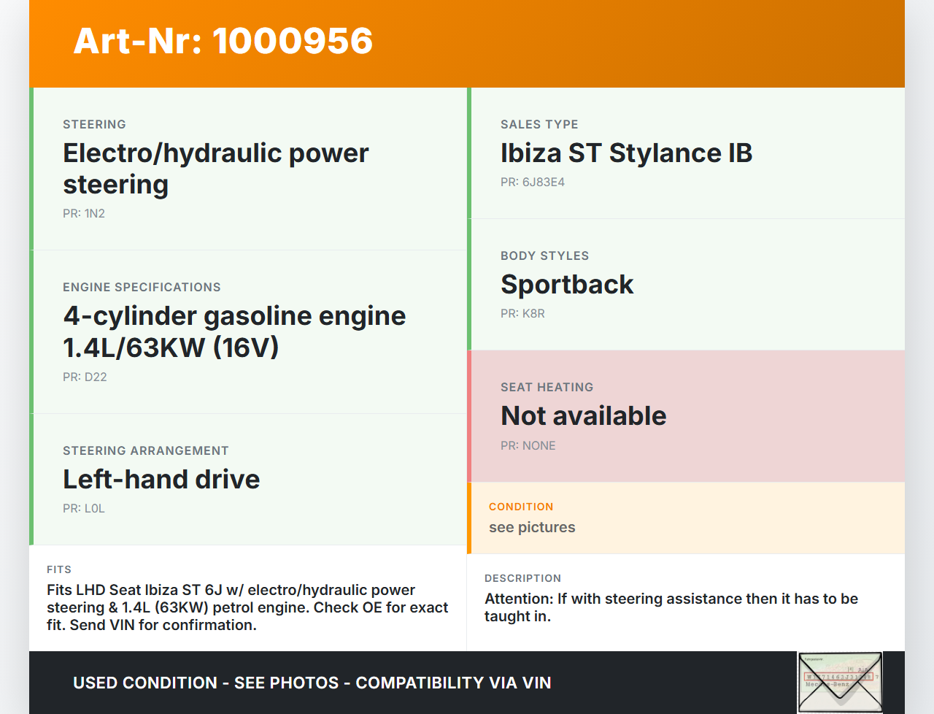Click the VIN envelope icon in footer
Screen dimensions: 934x714
click(x=840, y=682)
